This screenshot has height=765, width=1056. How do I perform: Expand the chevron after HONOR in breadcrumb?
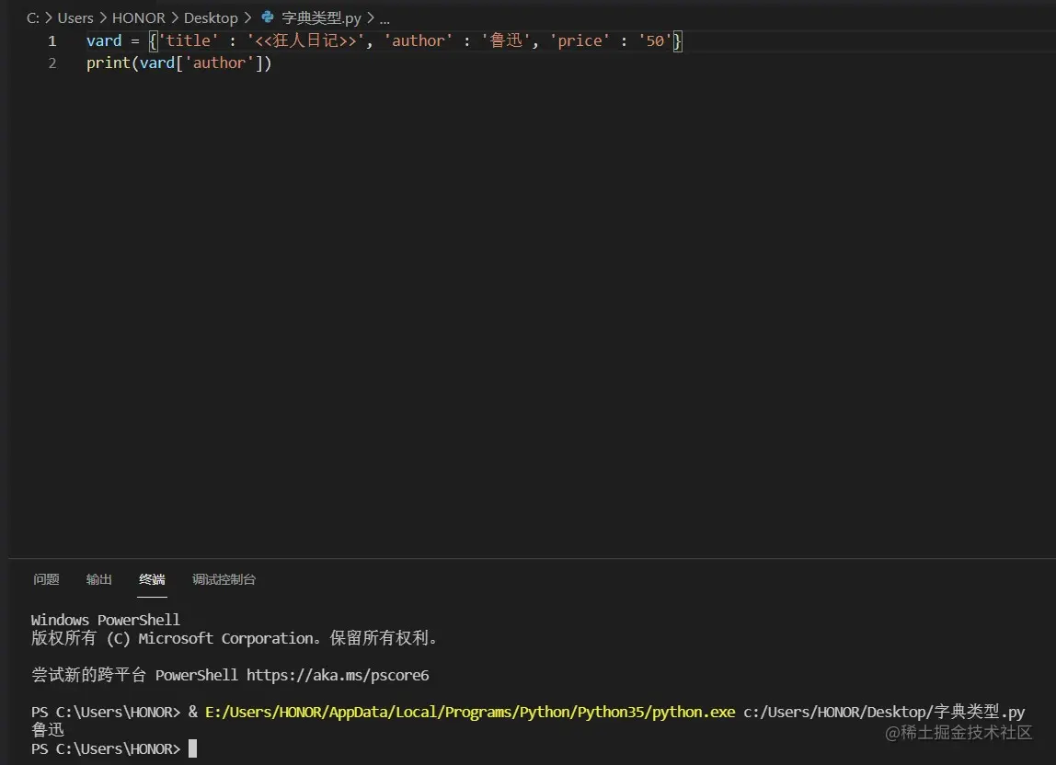tap(175, 18)
